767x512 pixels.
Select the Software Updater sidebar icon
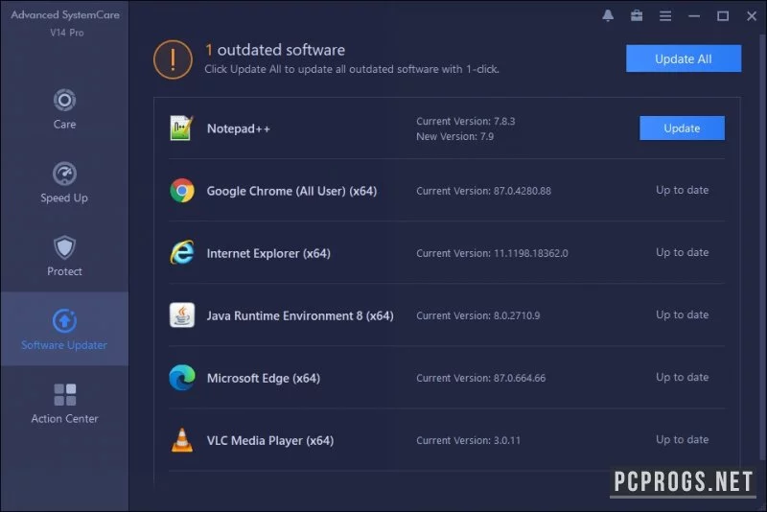click(x=64, y=321)
